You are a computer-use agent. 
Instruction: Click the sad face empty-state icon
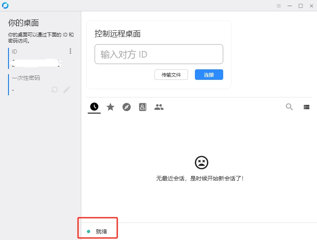click(x=201, y=162)
